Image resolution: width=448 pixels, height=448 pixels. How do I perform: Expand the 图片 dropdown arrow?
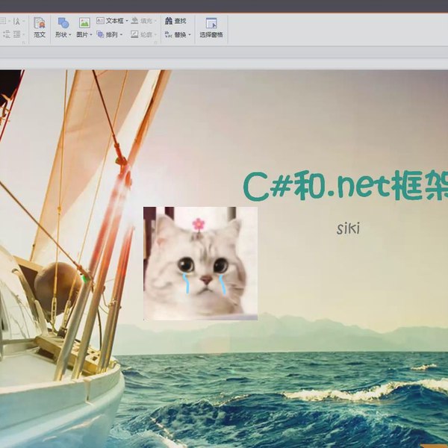coord(91,35)
